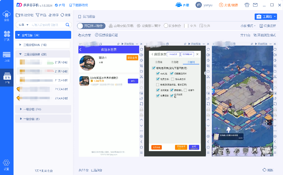Open the 设备 cloud phone sidebar section
The width and height of the screenshot is (283, 175).
pyautogui.click(x=7, y=16)
